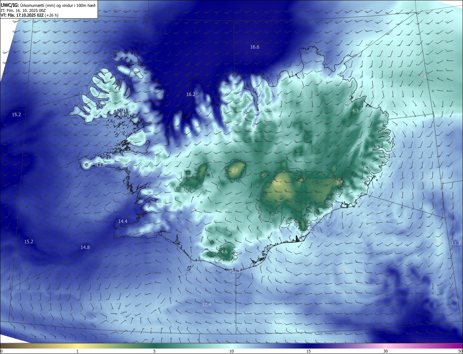Click the 4.3 value in east Iceland
This screenshot has width=463, height=354.
[x=355, y=111]
